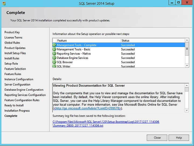Click the Product Key step

(x=12, y=32)
